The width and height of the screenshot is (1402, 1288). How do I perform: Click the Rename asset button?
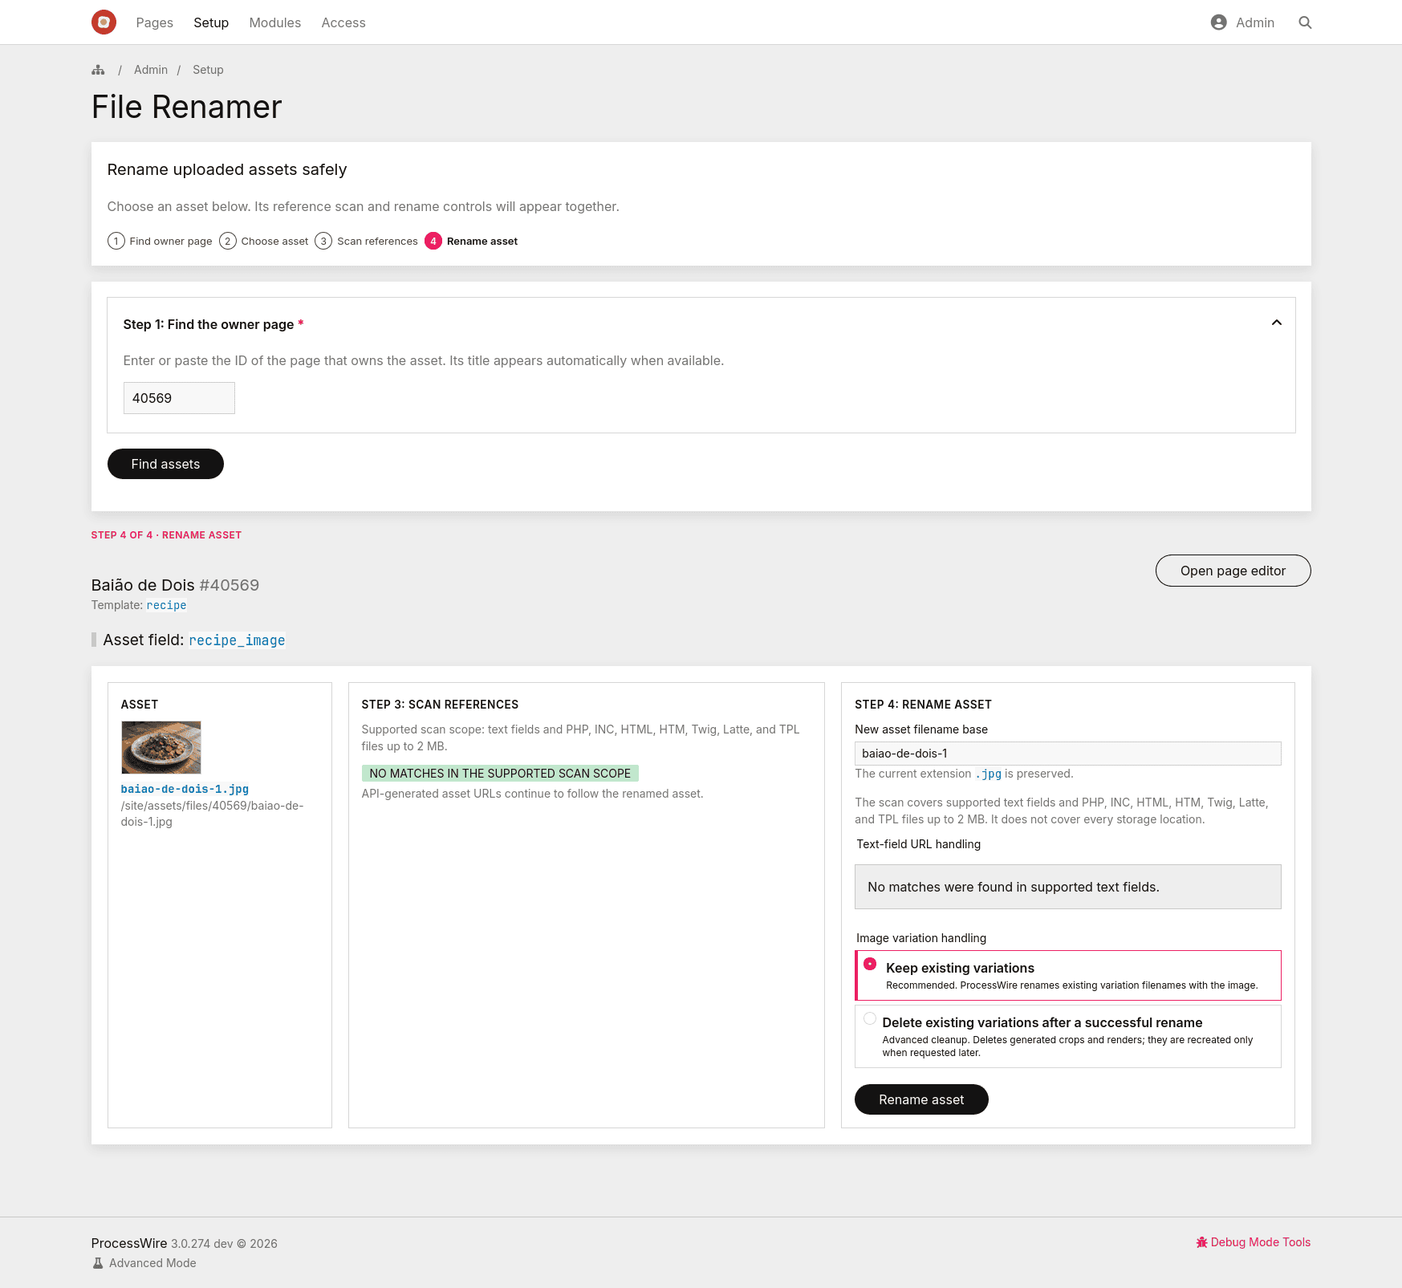coord(921,1099)
